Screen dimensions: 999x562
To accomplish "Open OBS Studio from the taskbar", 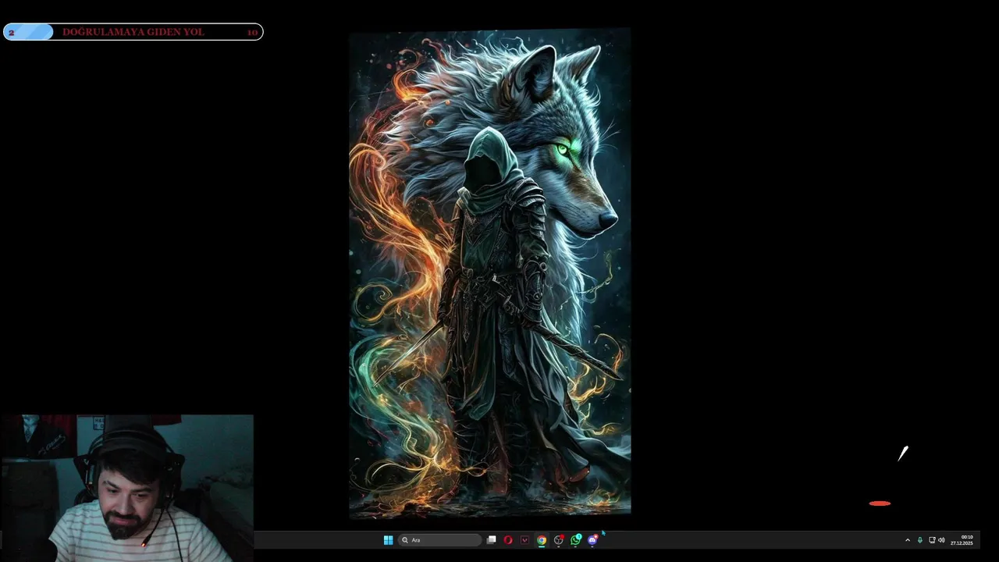I will 559,540.
